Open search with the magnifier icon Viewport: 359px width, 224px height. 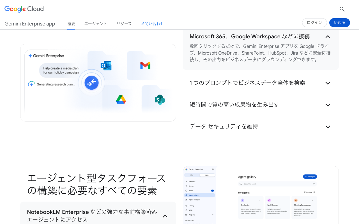pyautogui.click(x=342, y=9)
